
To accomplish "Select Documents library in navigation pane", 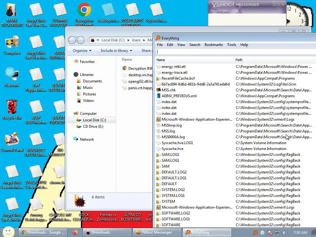I will click(x=89, y=81).
